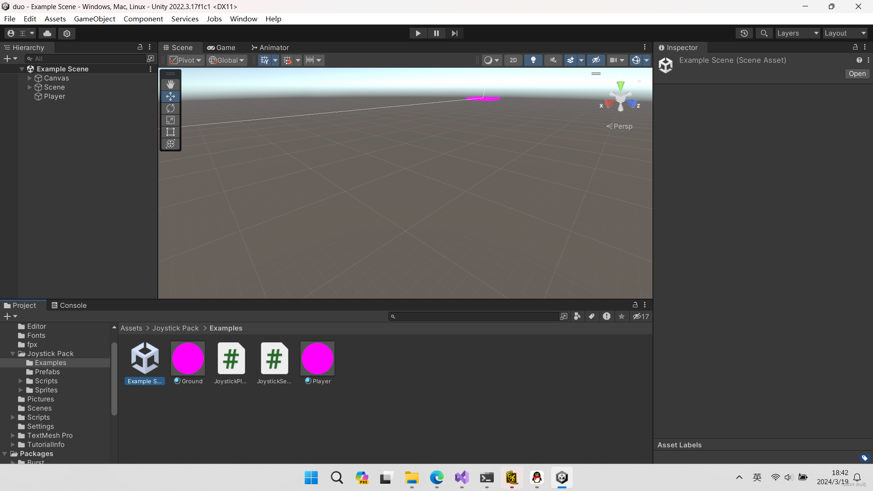Toggle scene lighting on or off
Image resolution: width=873 pixels, height=491 pixels.
pos(533,60)
